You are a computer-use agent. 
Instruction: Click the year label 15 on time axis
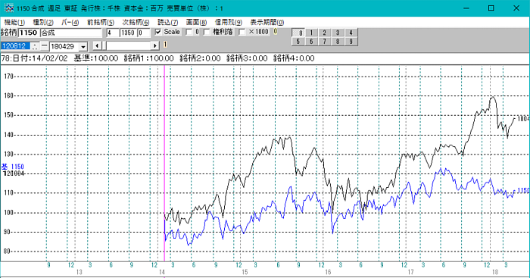click(x=245, y=272)
